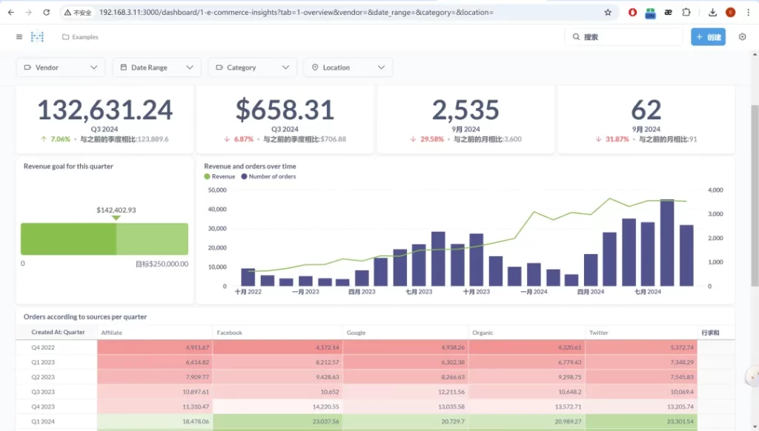Open the Location filter dropdown
Viewport: 759px width, 431px height.
(x=348, y=67)
